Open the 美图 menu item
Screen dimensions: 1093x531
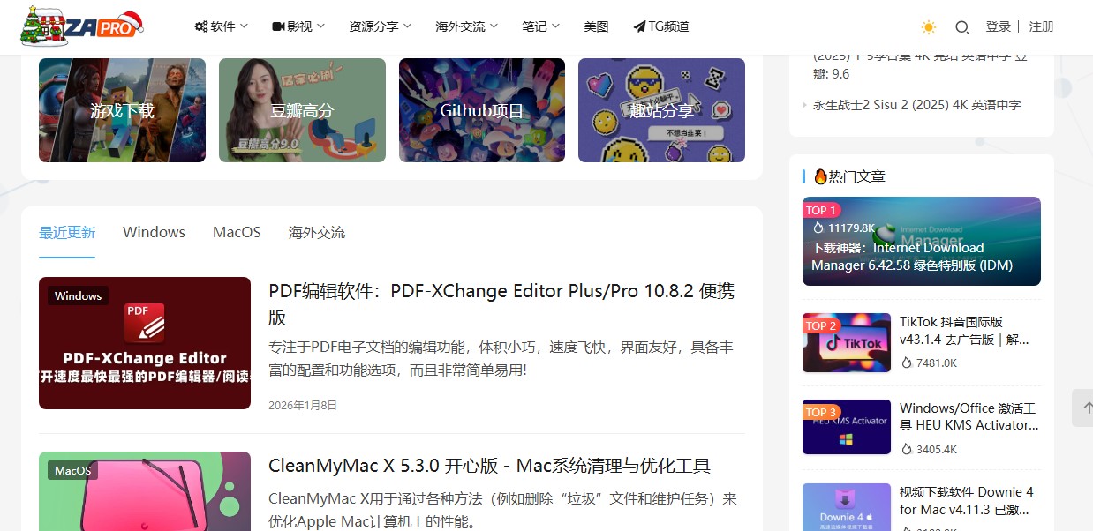tap(596, 26)
